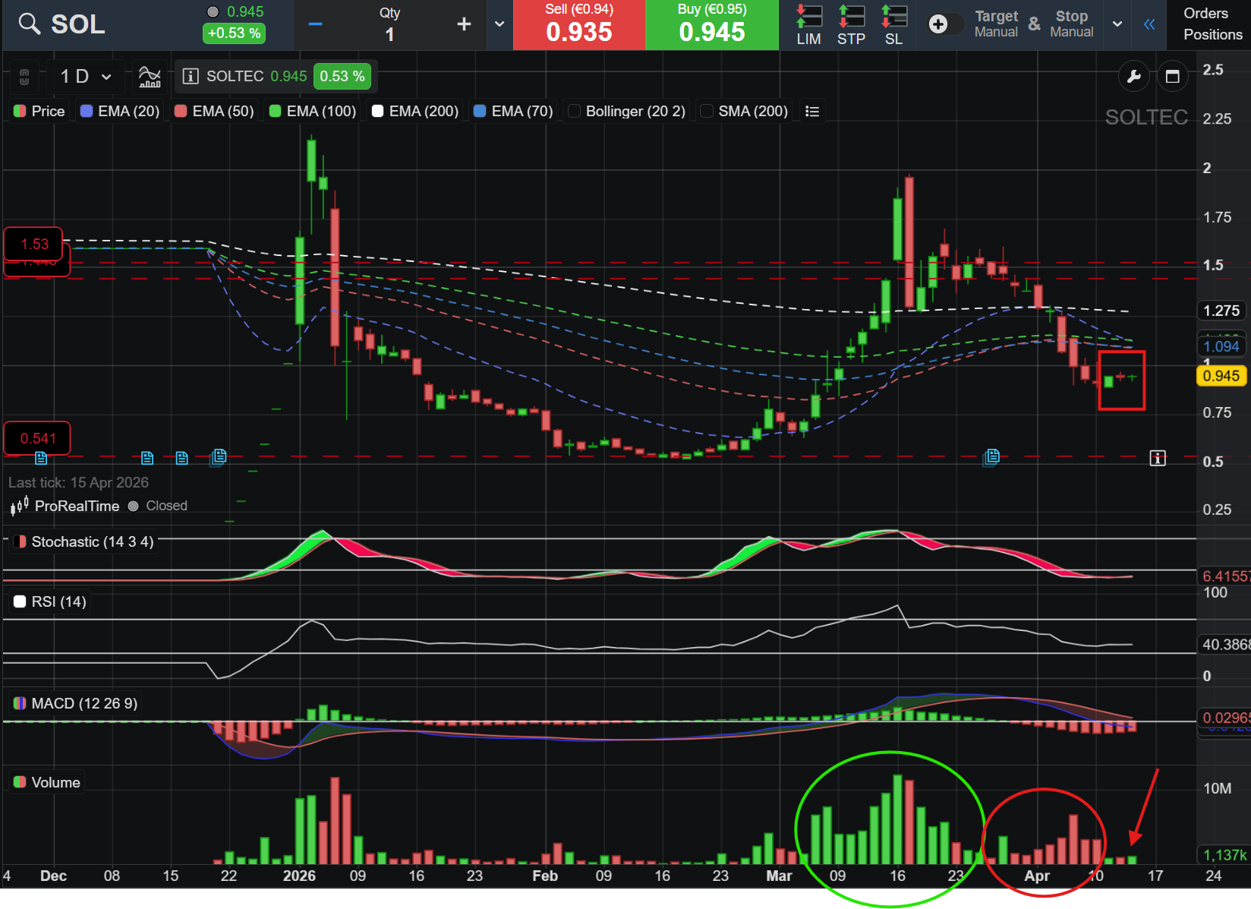
Task: Add an SL stop-loss order
Action: point(893,25)
